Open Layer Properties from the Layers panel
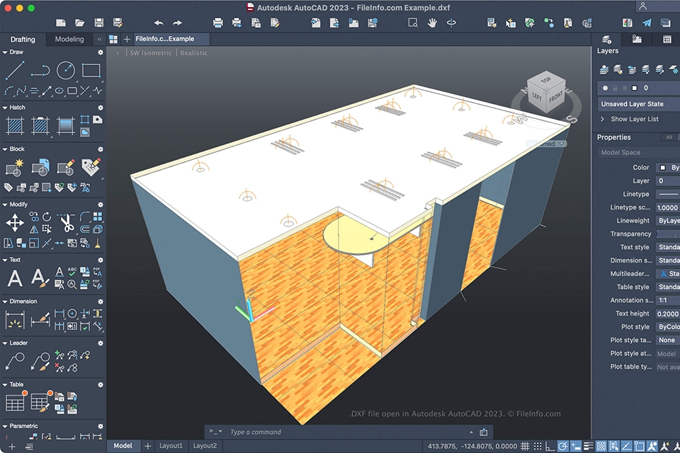680x453 pixels. click(x=605, y=69)
